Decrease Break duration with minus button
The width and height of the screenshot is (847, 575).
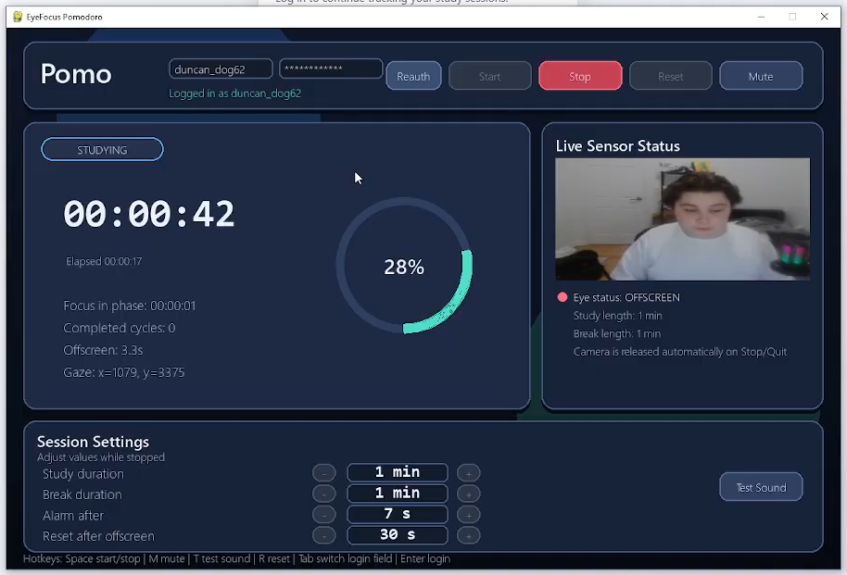[324, 494]
